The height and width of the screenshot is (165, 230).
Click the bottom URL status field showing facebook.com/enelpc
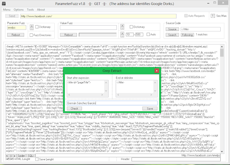(128, 155)
